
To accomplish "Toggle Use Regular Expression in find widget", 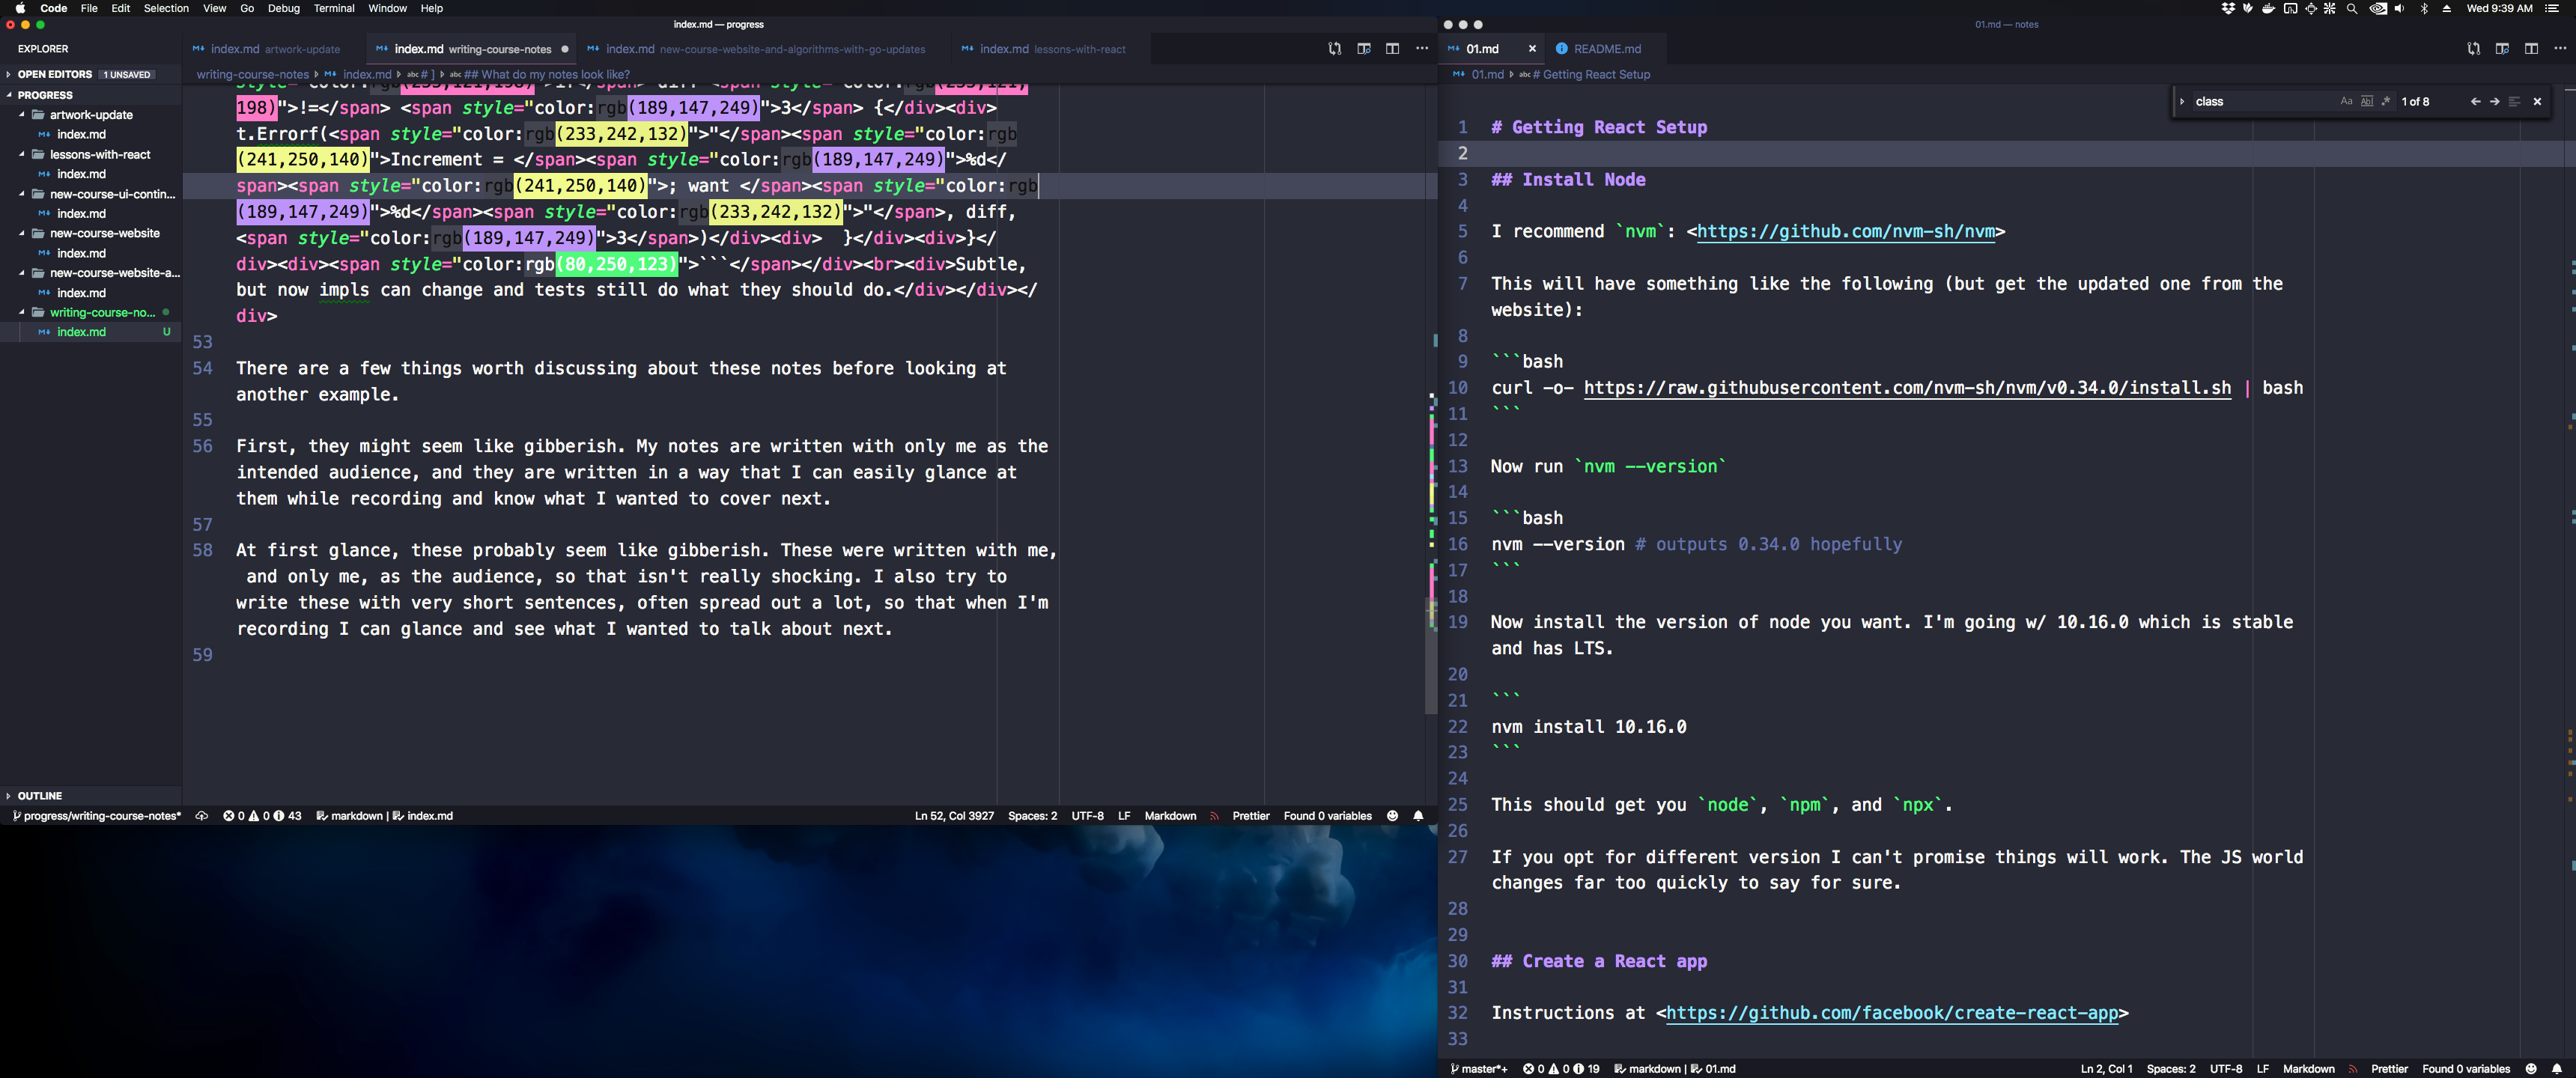I will [2386, 101].
